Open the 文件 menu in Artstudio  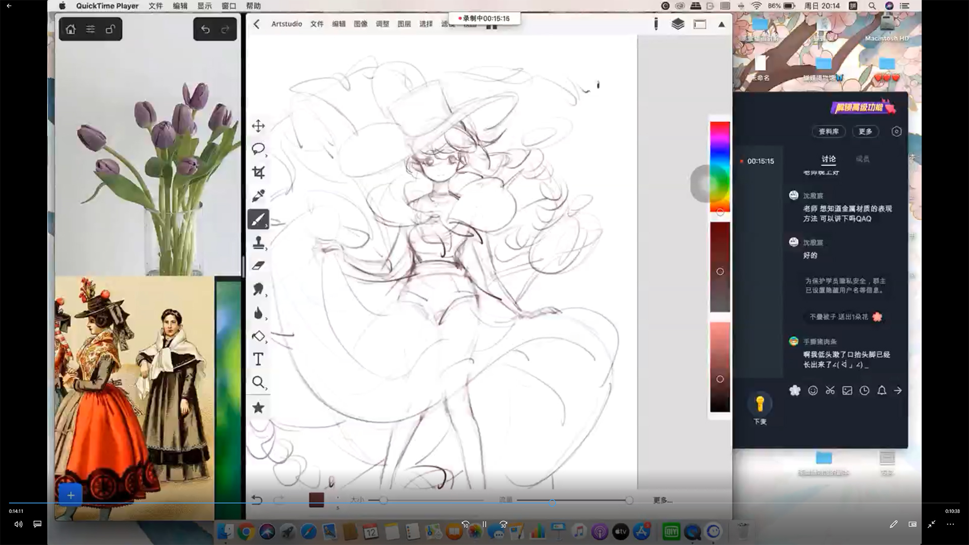[x=317, y=24]
